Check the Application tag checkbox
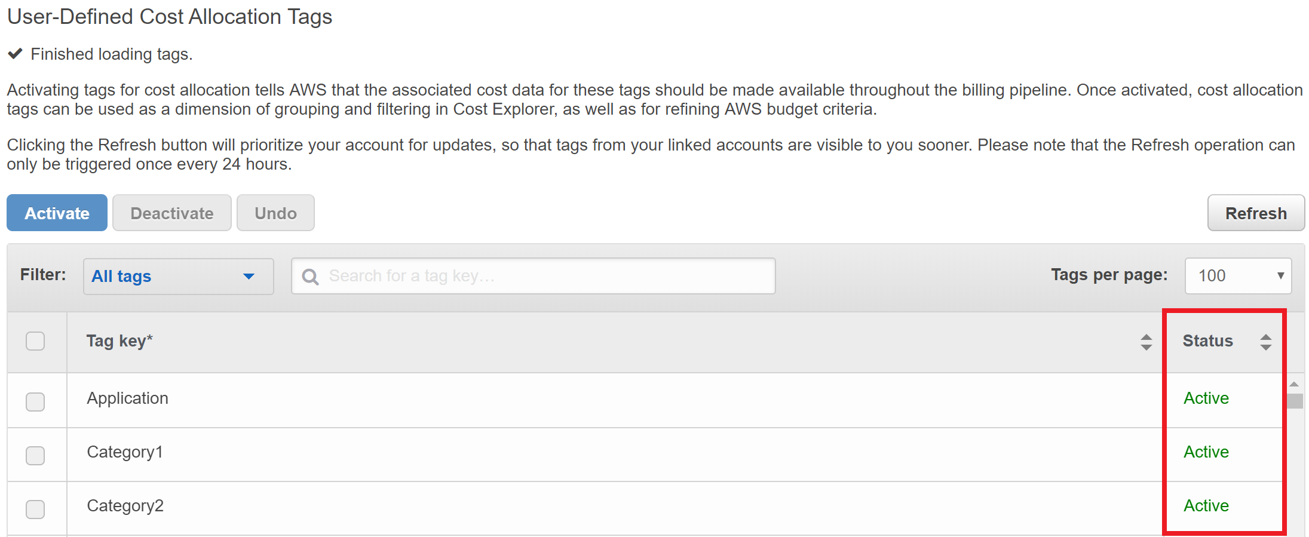The image size is (1309, 537). (x=35, y=401)
